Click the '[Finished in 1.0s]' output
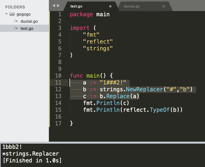Screen dimensions: 205x167 (32, 161)
